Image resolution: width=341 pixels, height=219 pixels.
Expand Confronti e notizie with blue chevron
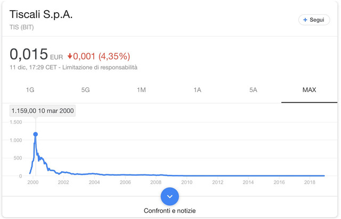coord(169,197)
